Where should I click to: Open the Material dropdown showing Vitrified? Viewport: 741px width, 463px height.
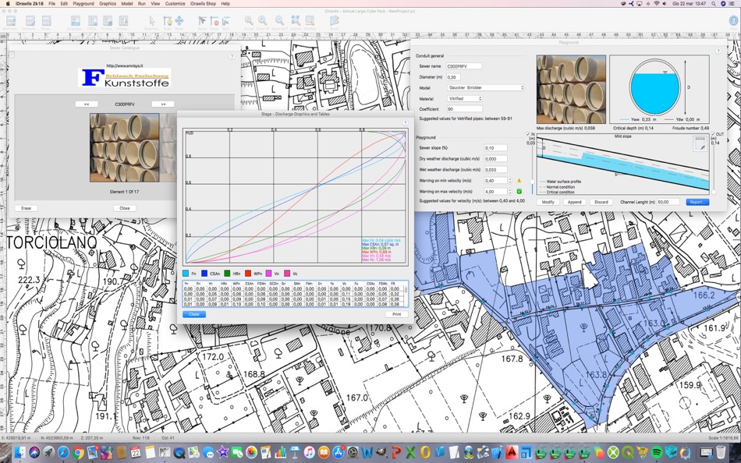click(x=464, y=98)
